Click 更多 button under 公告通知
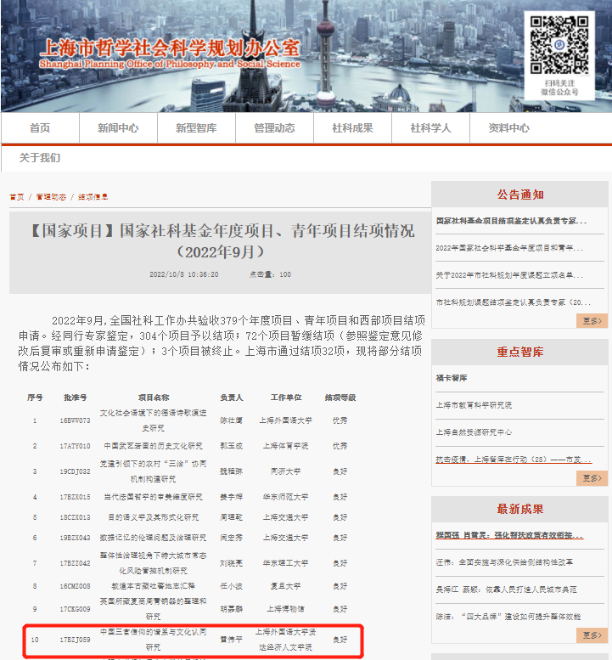612x660 pixels. coord(592,320)
